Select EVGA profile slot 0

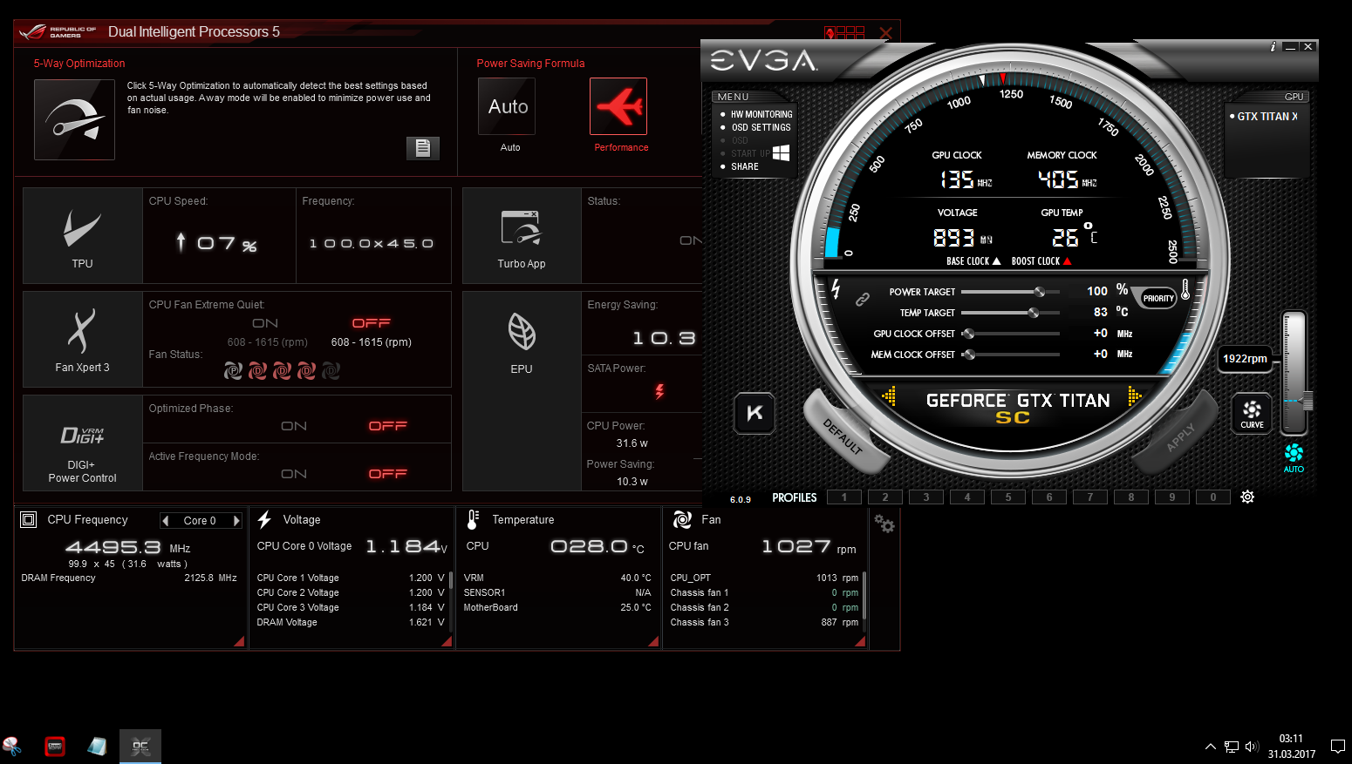(x=1213, y=497)
